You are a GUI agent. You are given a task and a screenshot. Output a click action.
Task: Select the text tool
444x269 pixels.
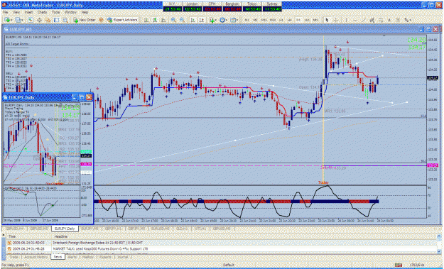(389, 20)
